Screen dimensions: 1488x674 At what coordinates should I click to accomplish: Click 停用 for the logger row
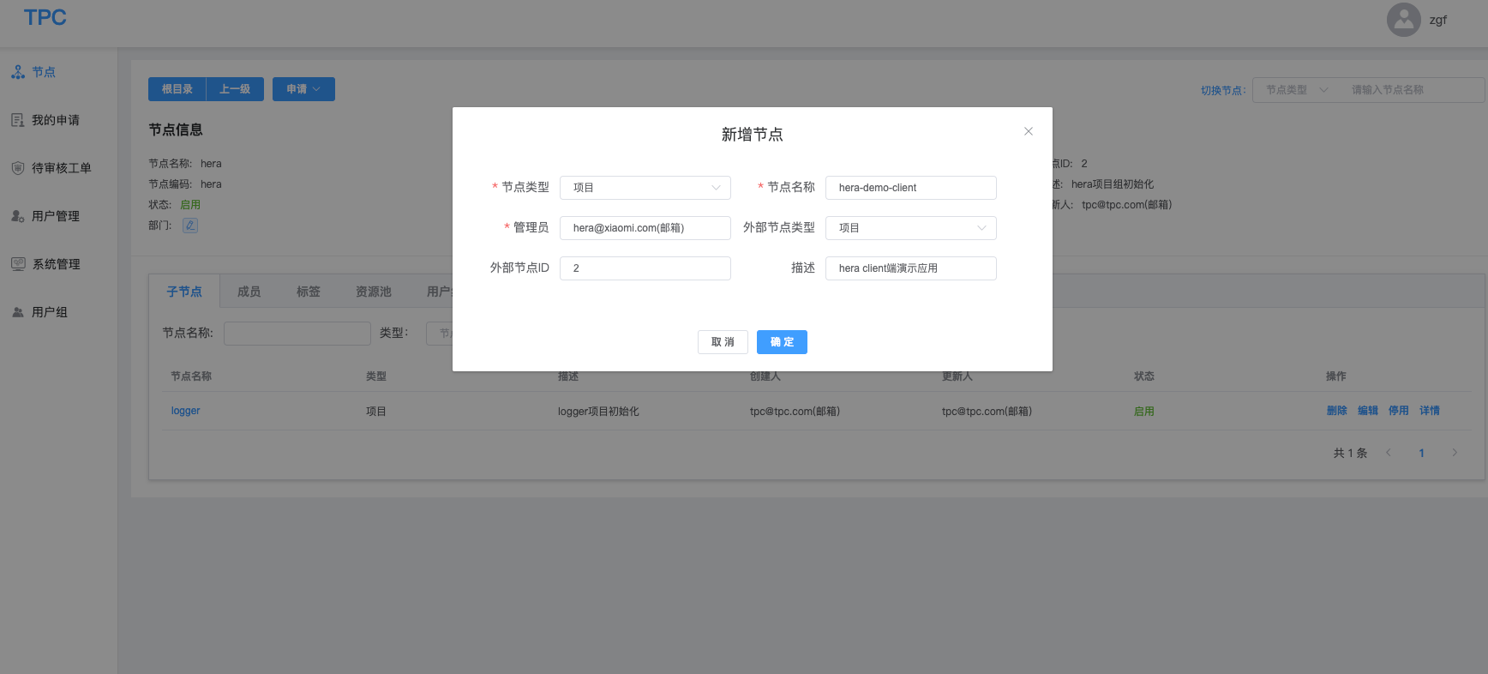tap(1399, 411)
